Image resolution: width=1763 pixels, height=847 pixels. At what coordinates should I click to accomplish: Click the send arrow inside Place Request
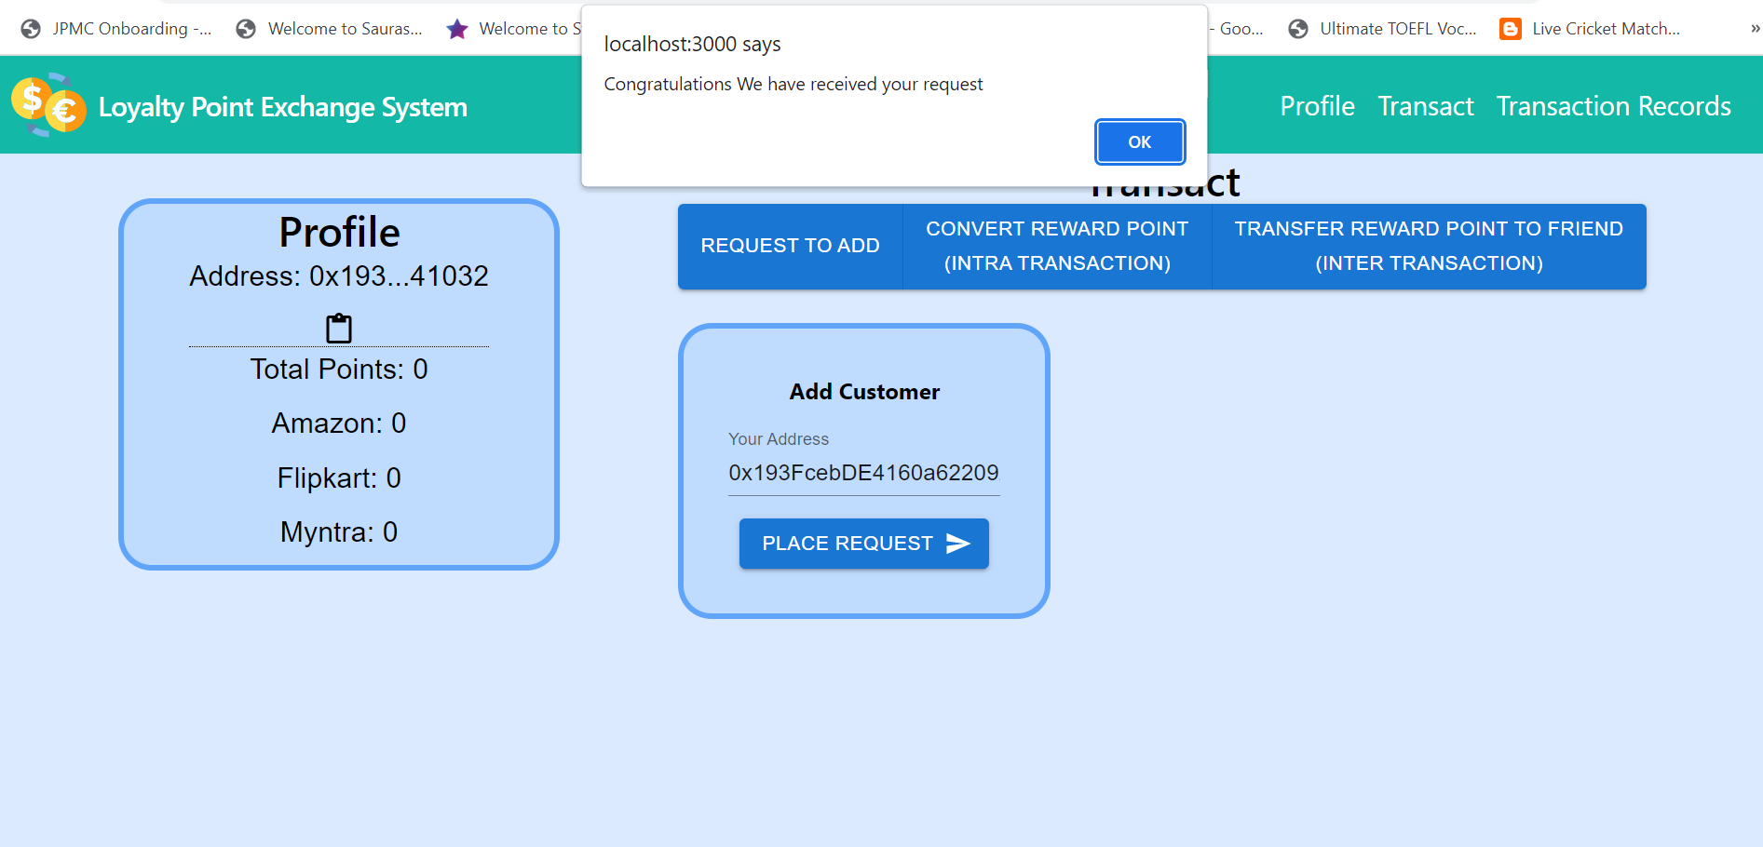pos(959,544)
